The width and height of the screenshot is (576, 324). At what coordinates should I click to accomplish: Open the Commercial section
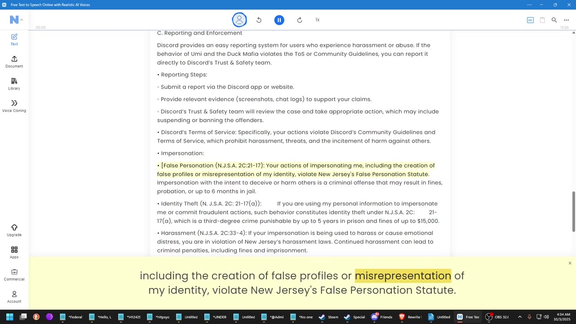point(14,274)
